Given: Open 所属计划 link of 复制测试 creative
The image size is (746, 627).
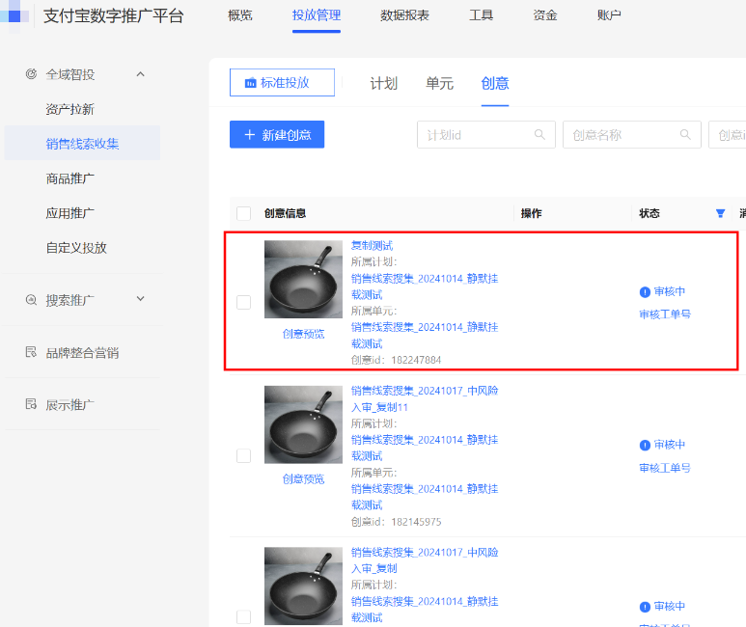Looking at the screenshot, I should tap(425, 286).
